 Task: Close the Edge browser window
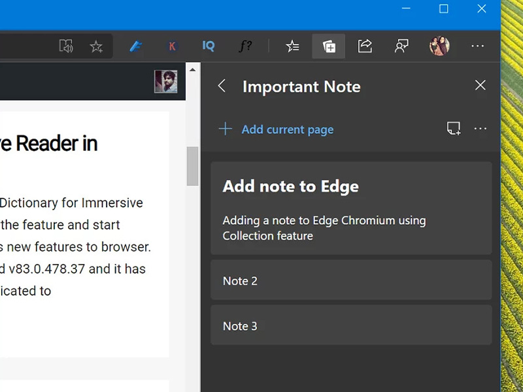[482, 8]
